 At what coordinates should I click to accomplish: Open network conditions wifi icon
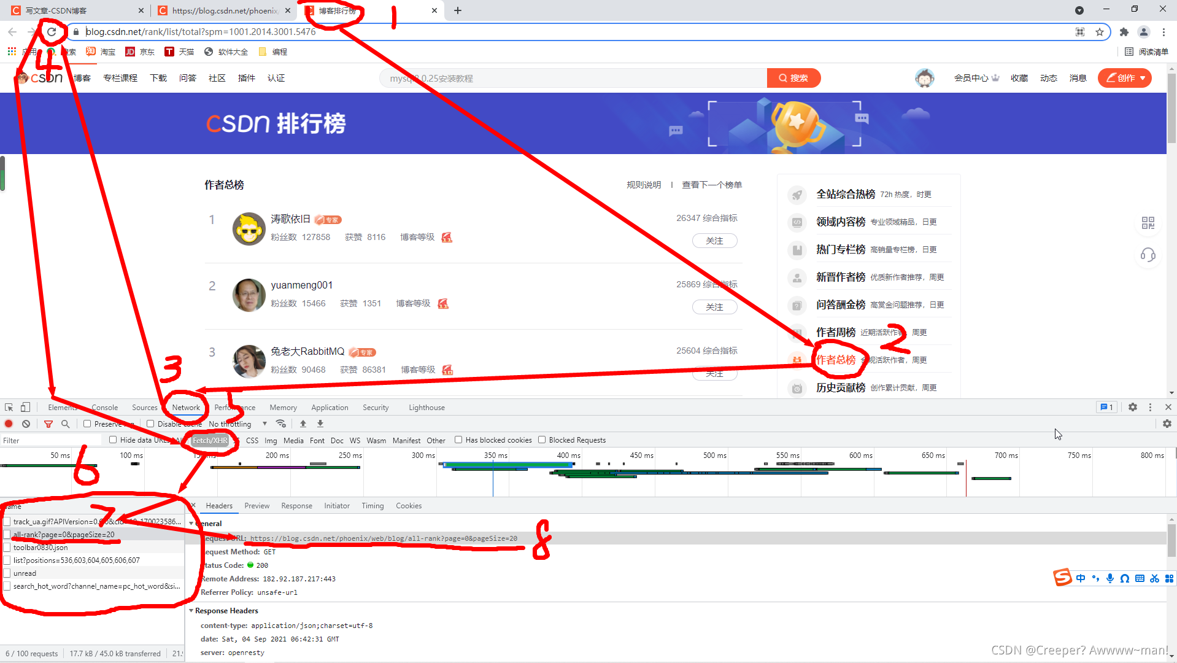pyautogui.click(x=281, y=424)
